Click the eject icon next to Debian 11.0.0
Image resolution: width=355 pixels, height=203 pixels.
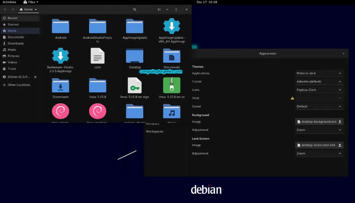35,76
